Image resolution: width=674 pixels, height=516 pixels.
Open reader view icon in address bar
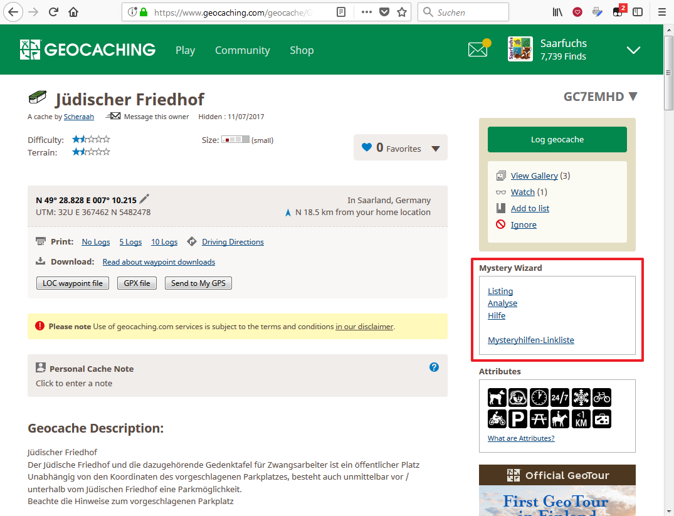(x=341, y=12)
